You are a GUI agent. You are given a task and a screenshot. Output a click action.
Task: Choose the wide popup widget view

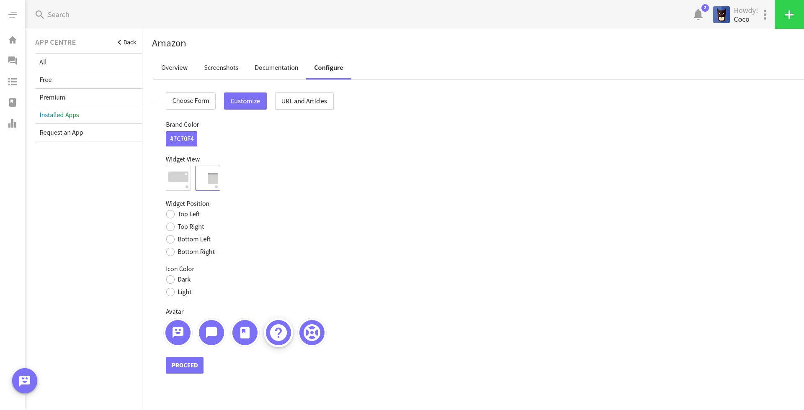tap(178, 178)
